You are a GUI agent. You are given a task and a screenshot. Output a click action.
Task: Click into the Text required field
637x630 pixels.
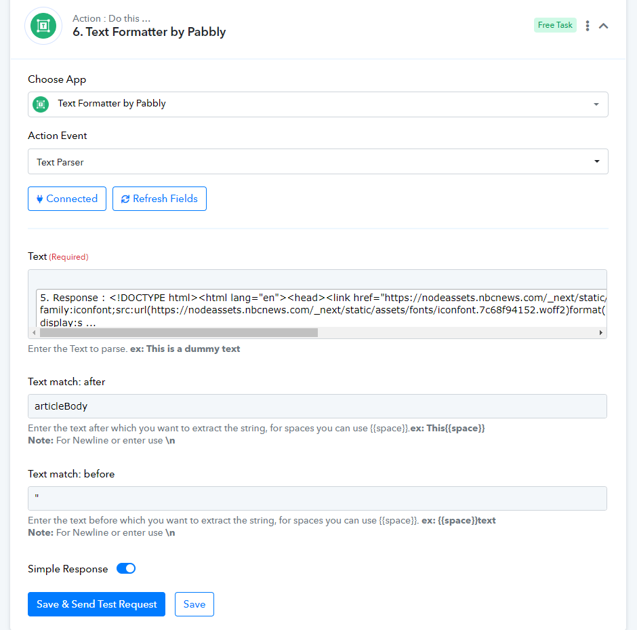click(x=317, y=304)
